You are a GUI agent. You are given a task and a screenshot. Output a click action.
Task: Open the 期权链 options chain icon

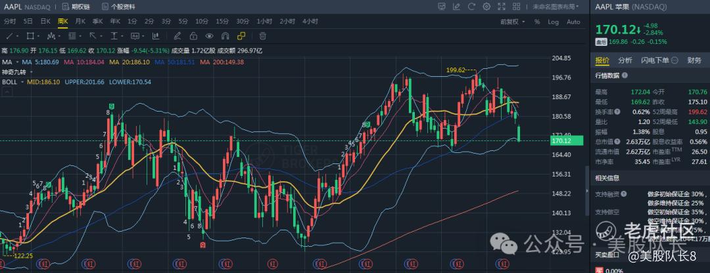pyautogui.click(x=65, y=7)
